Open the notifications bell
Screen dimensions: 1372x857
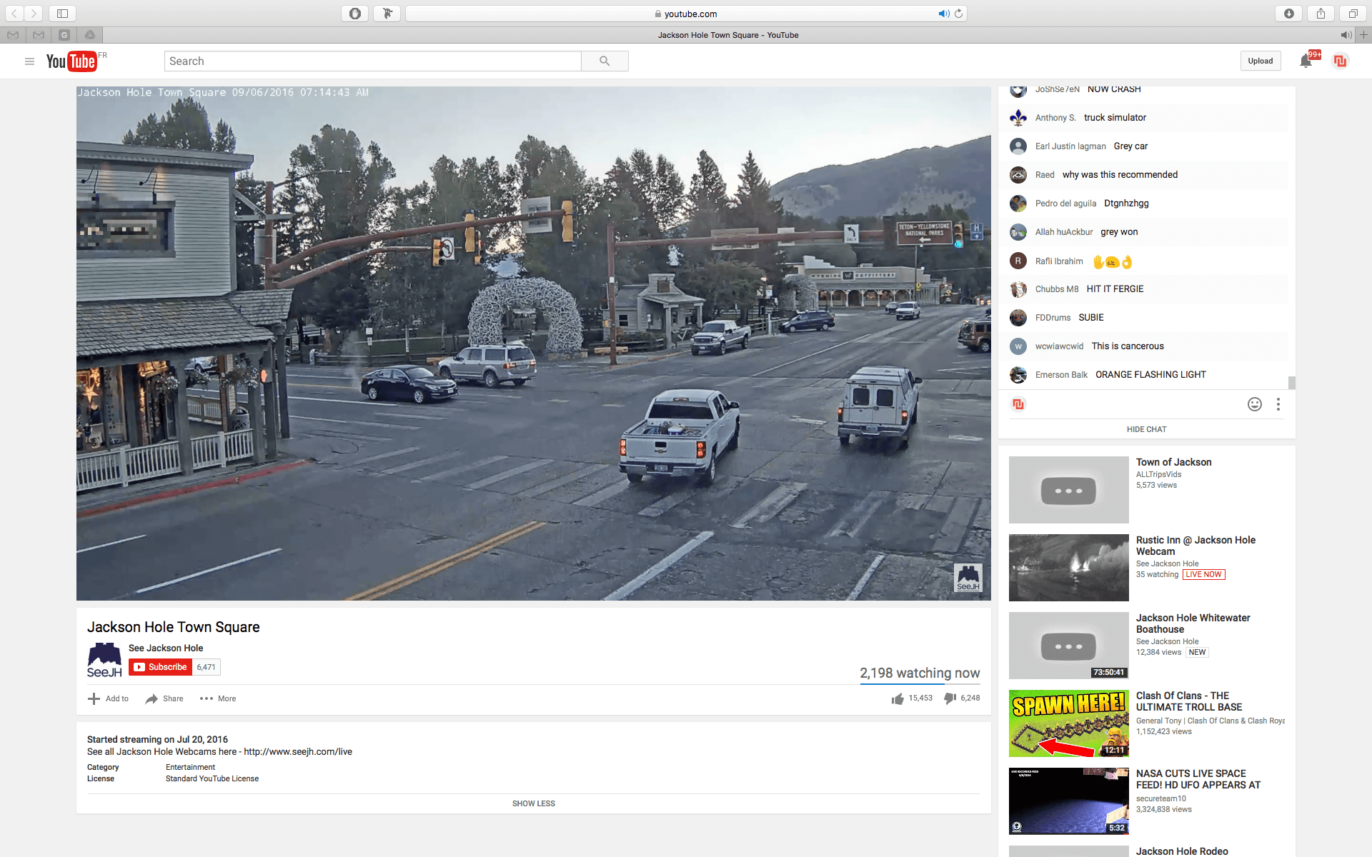tap(1306, 61)
